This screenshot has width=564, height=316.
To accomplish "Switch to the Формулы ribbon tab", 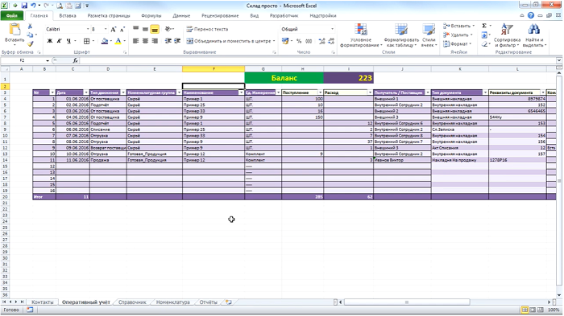I will (x=151, y=16).
